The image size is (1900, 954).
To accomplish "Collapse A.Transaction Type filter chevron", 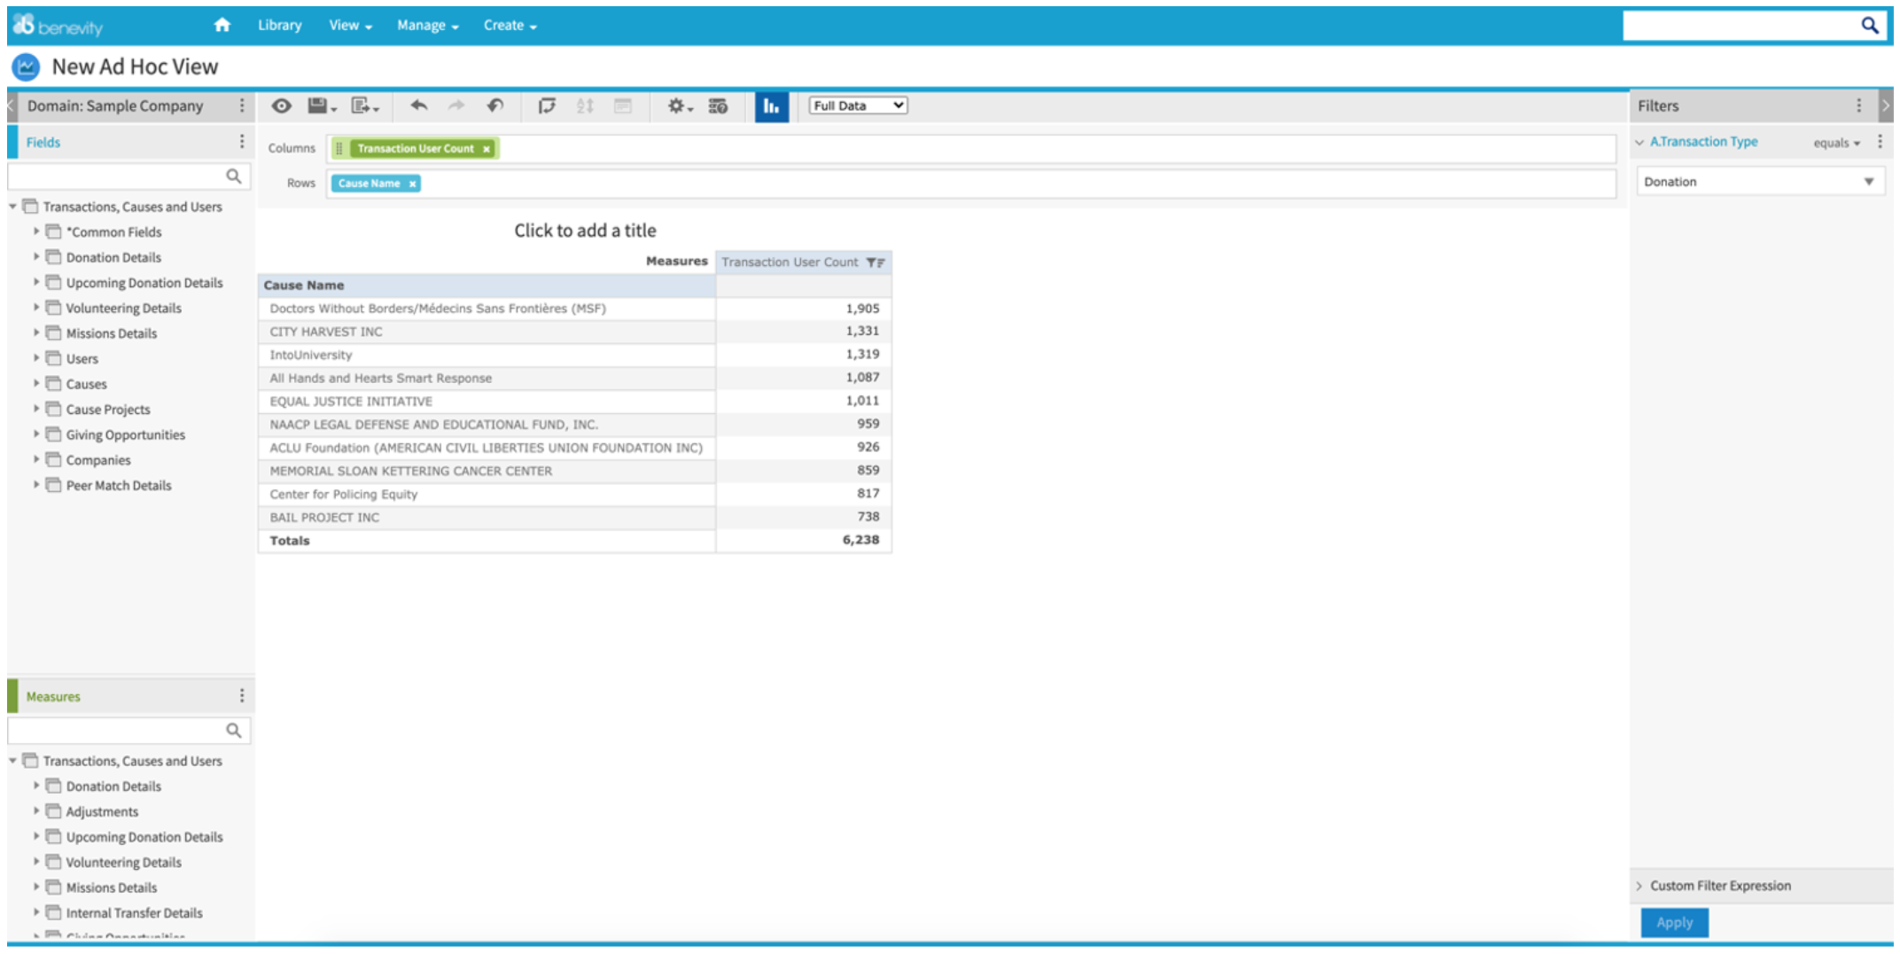I will (x=1639, y=142).
